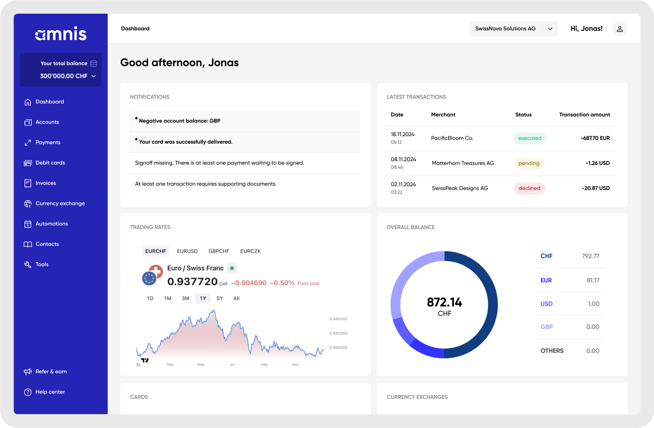Open the Help center
654x428 pixels.
49,392
